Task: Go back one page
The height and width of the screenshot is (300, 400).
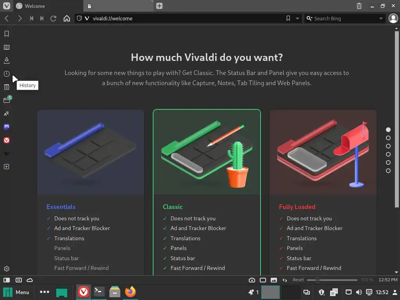Action: [x=7, y=18]
